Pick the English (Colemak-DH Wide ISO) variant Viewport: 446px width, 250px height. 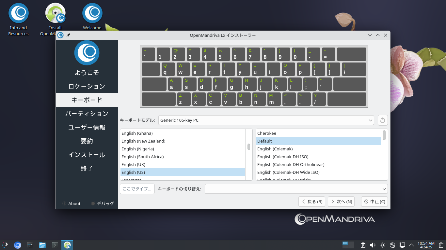(318, 172)
